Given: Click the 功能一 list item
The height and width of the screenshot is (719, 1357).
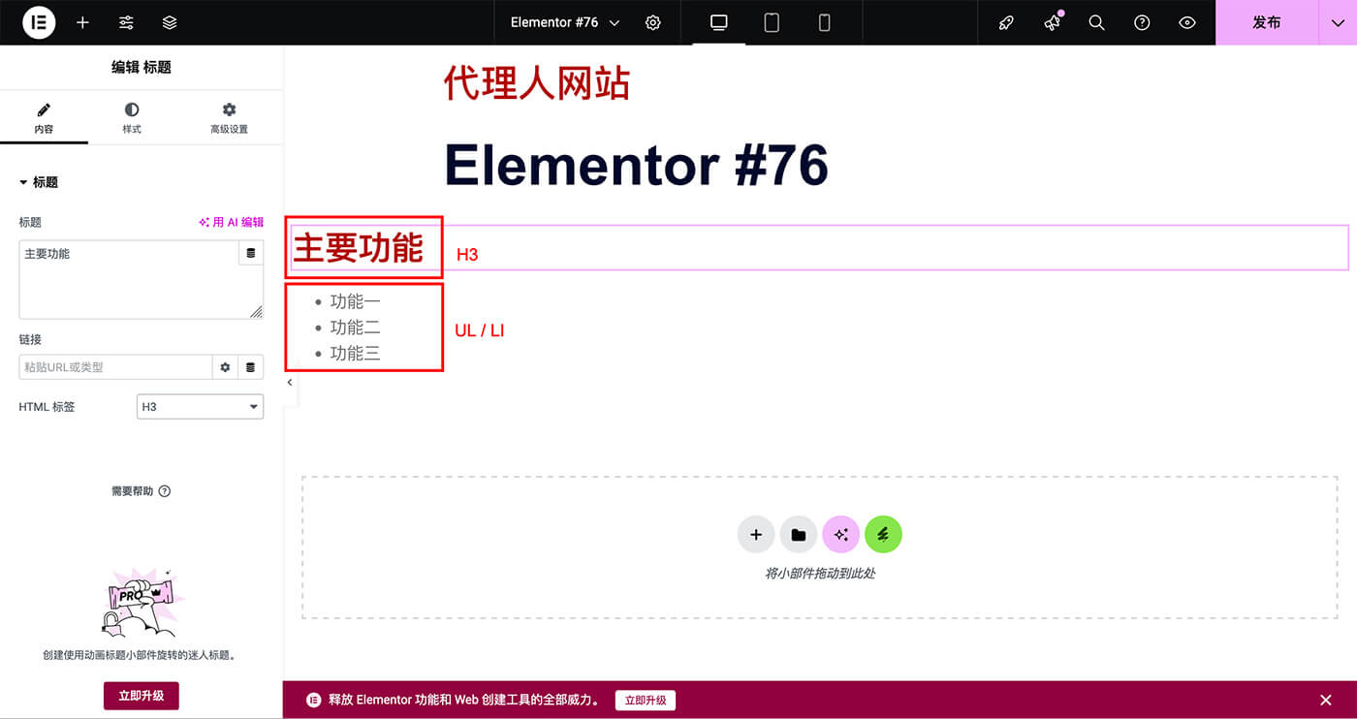Looking at the screenshot, I should [x=355, y=301].
